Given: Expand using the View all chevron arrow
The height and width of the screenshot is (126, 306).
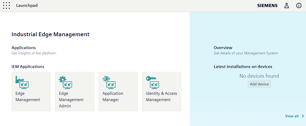Looking at the screenshot, I should pos(303,116).
